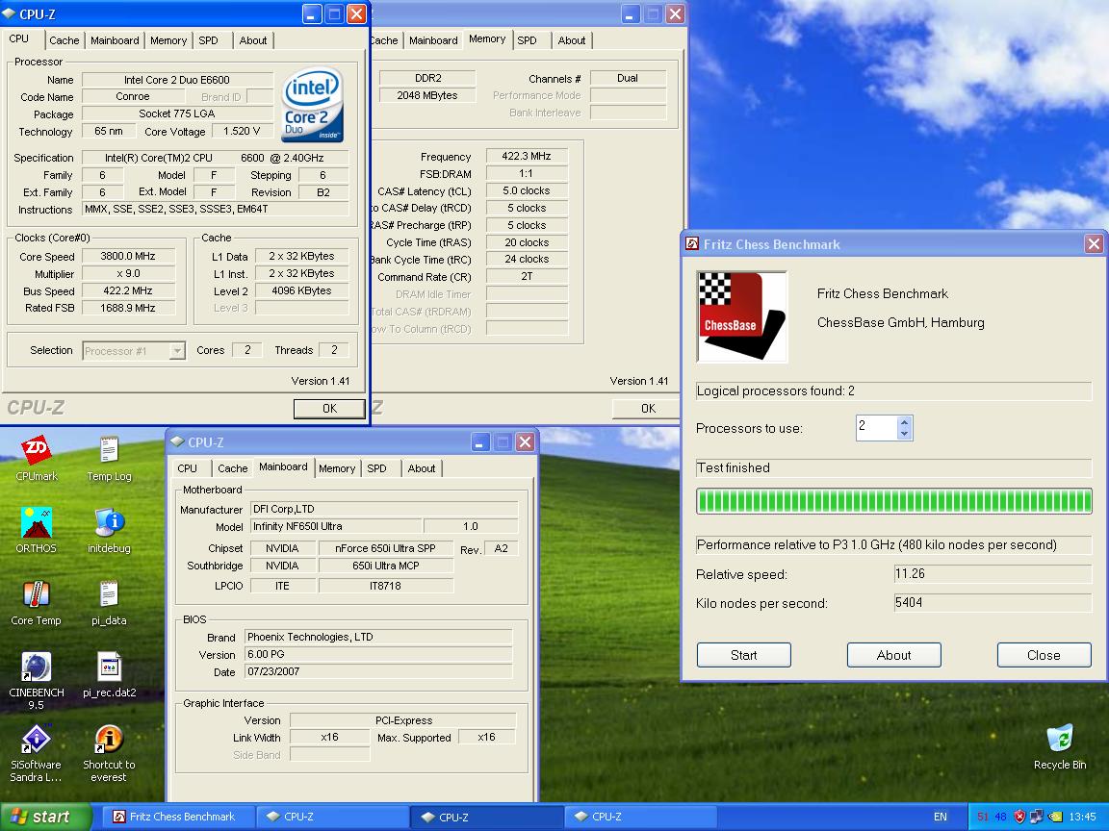Expand the Processor #1 selection dropdown
Screen dimensions: 1109x831
(177, 350)
